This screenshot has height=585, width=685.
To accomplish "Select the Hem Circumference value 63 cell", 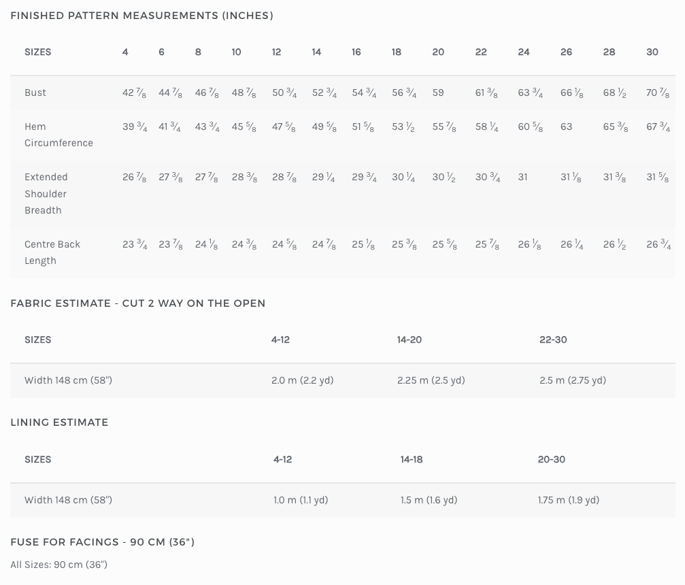I will [x=566, y=127].
